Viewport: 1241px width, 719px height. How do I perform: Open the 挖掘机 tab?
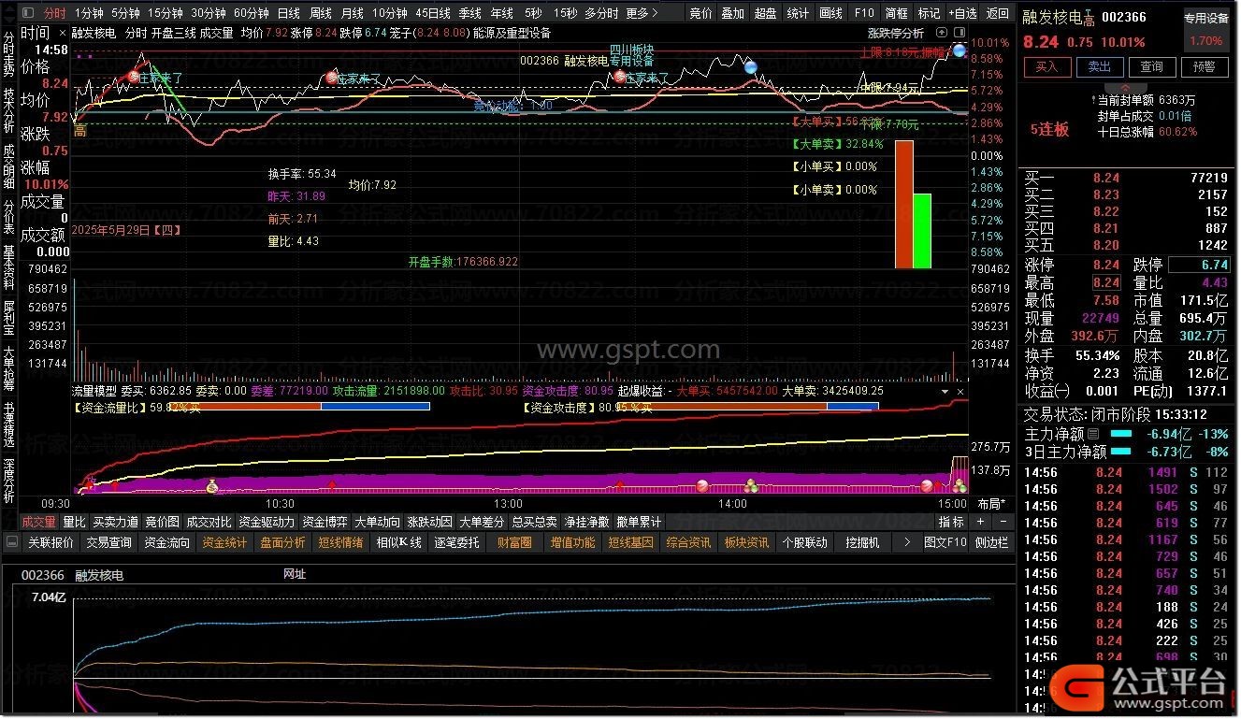[862, 542]
